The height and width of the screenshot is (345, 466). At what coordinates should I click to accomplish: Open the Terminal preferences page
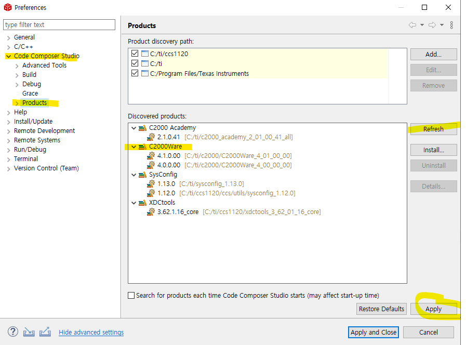tap(26, 158)
